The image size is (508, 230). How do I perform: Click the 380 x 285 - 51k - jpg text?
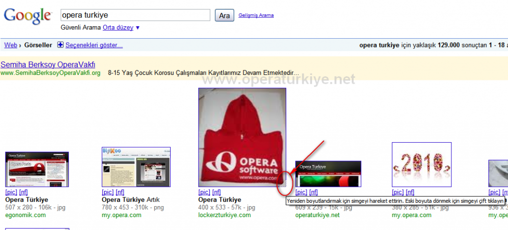421,207
